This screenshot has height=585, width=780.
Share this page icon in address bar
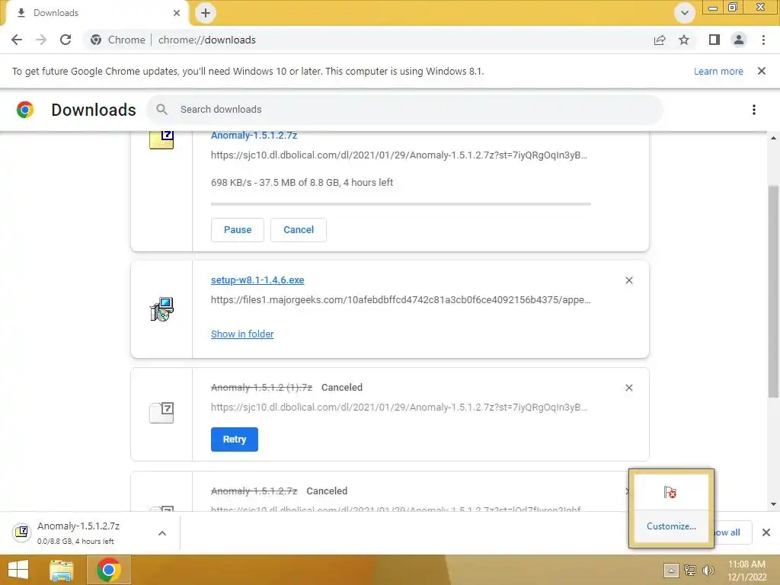pyautogui.click(x=660, y=40)
